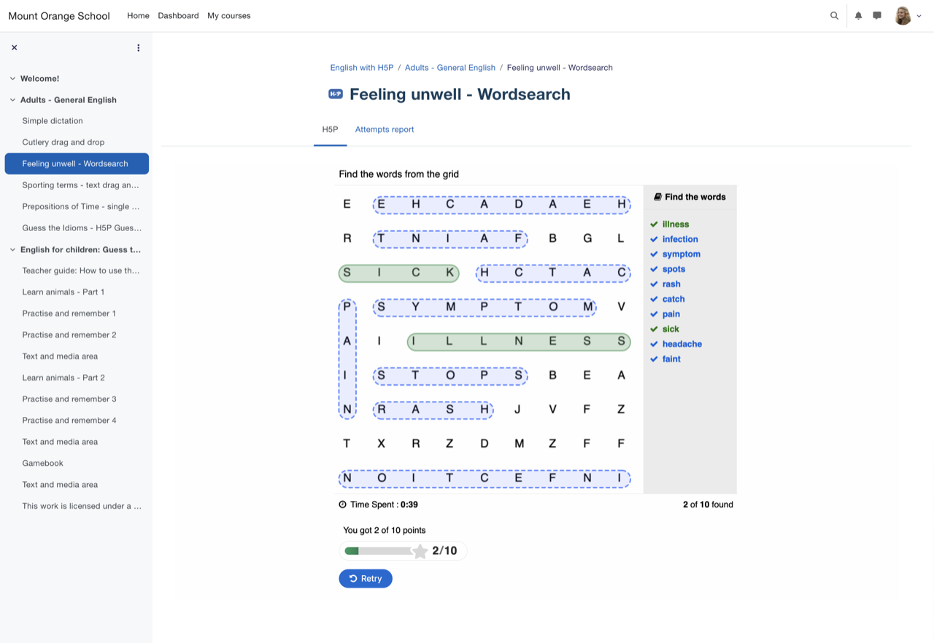Open the notifications bell
934x643 pixels.
(858, 15)
